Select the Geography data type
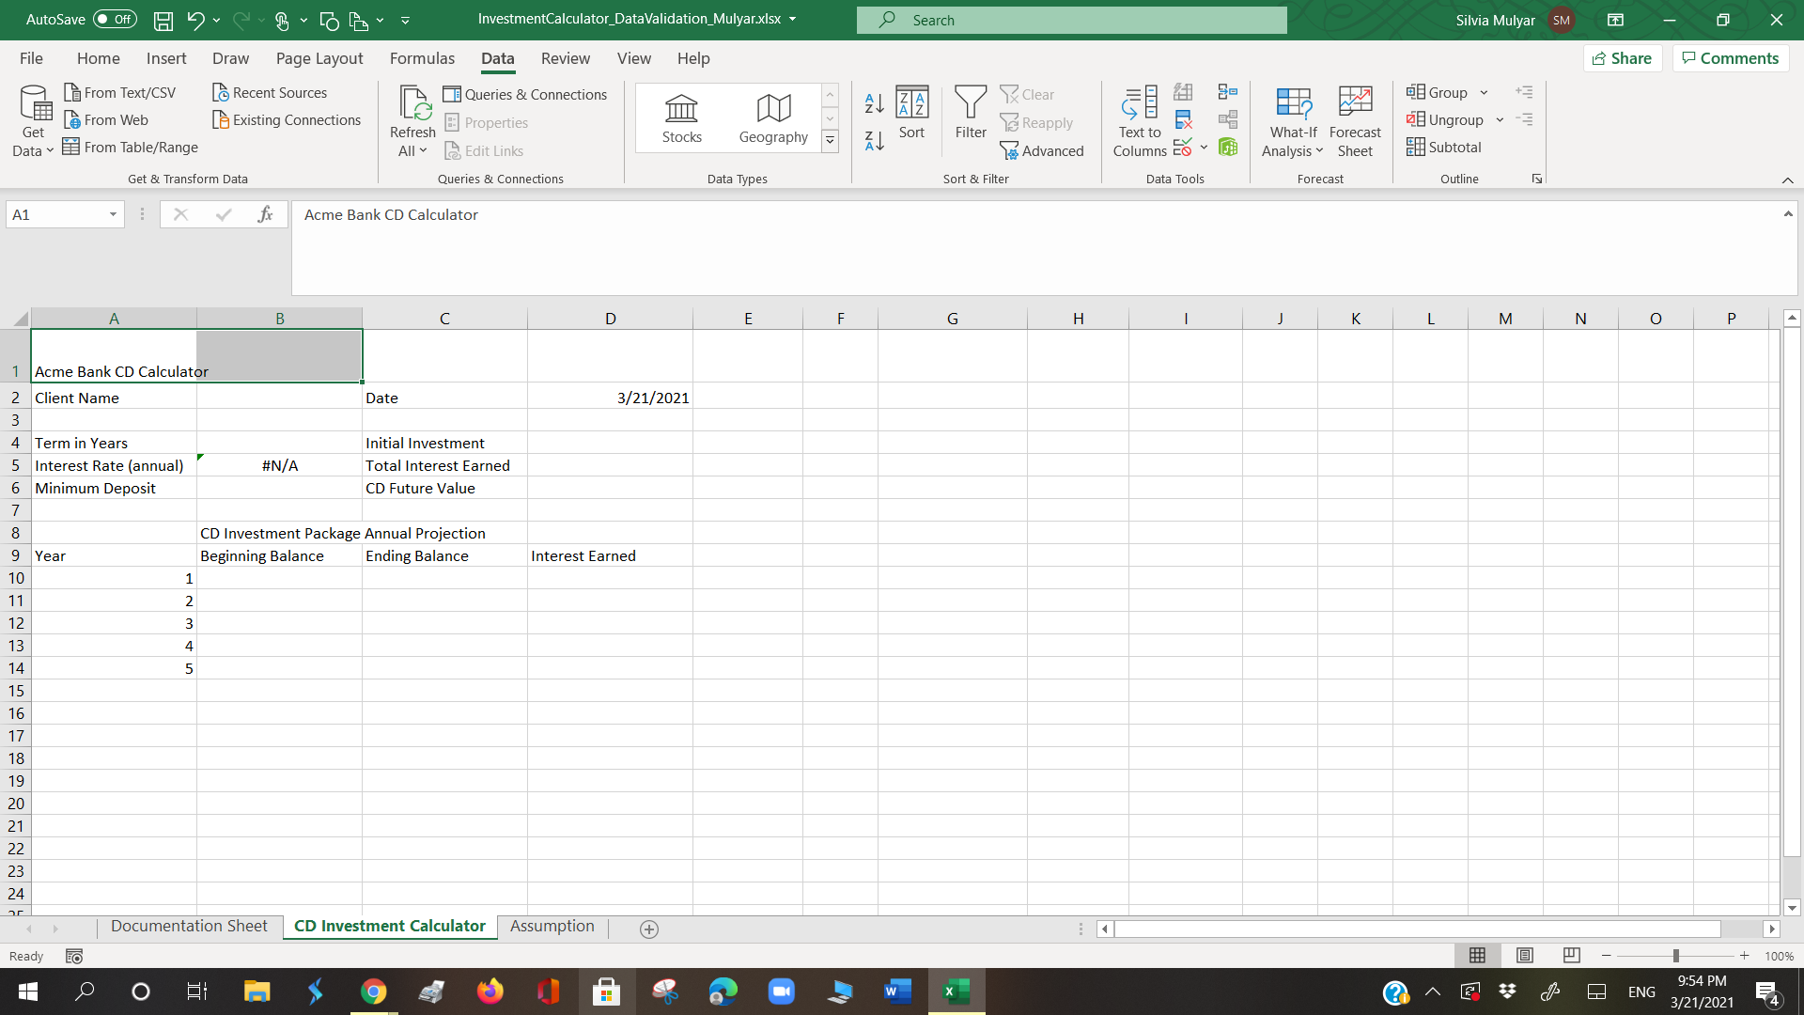This screenshot has height=1015, width=1804. pos(773,119)
